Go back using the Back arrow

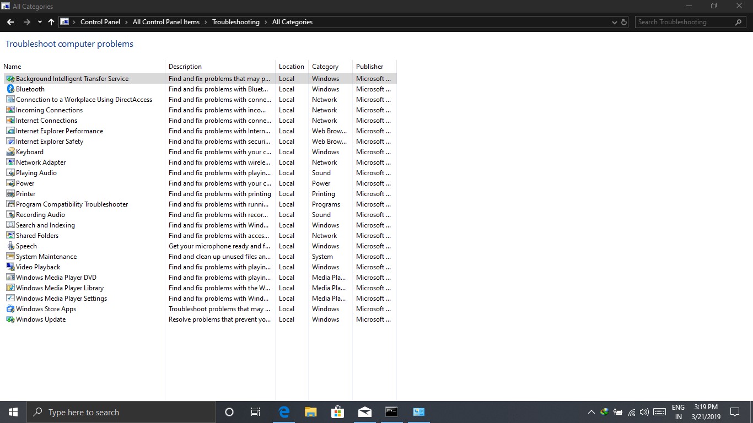[x=10, y=22]
